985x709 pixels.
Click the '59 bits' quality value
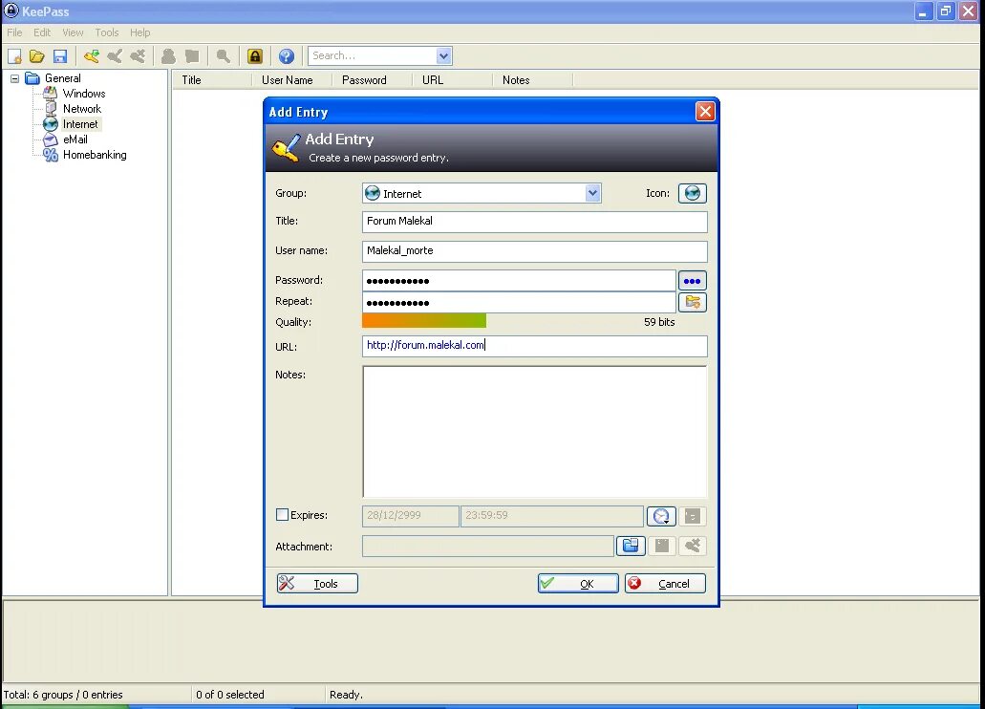659,322
